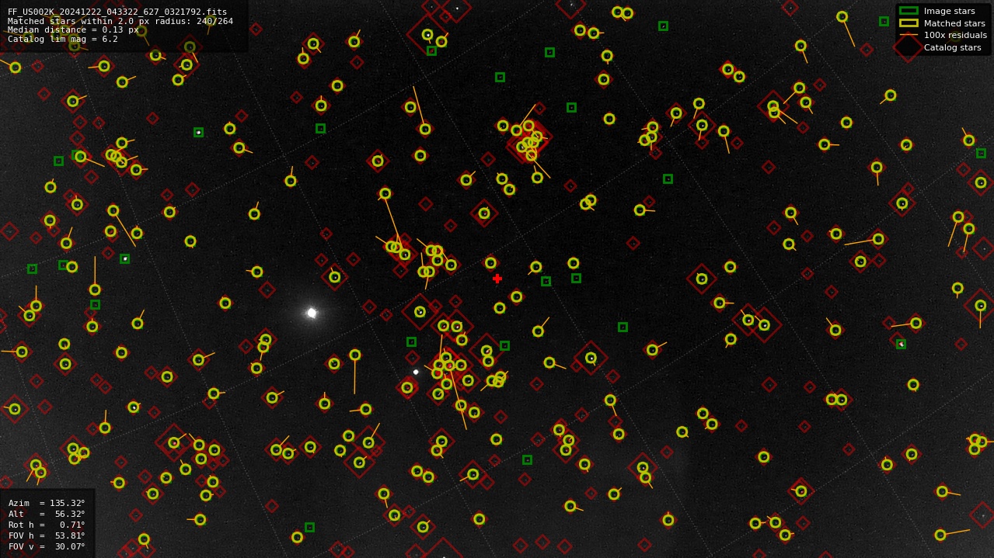The width and height of the screenshot is (994, 558).
Task: Click the 'Matched stars' legend label
Action: [x=954, y=23]
